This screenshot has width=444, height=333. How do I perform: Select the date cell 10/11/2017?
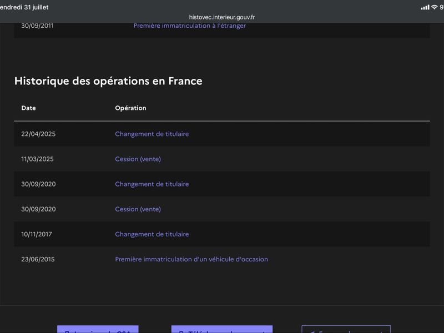point(37,234)
